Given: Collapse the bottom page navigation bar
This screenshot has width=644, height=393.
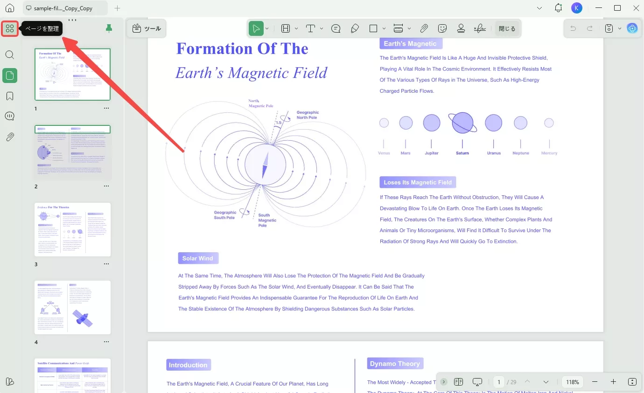Looking at the screenshot, I should (444, 382).
